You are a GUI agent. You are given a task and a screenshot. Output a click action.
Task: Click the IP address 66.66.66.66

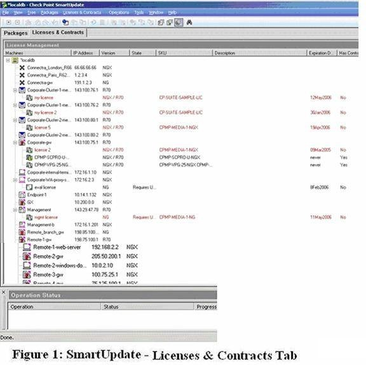85,68
